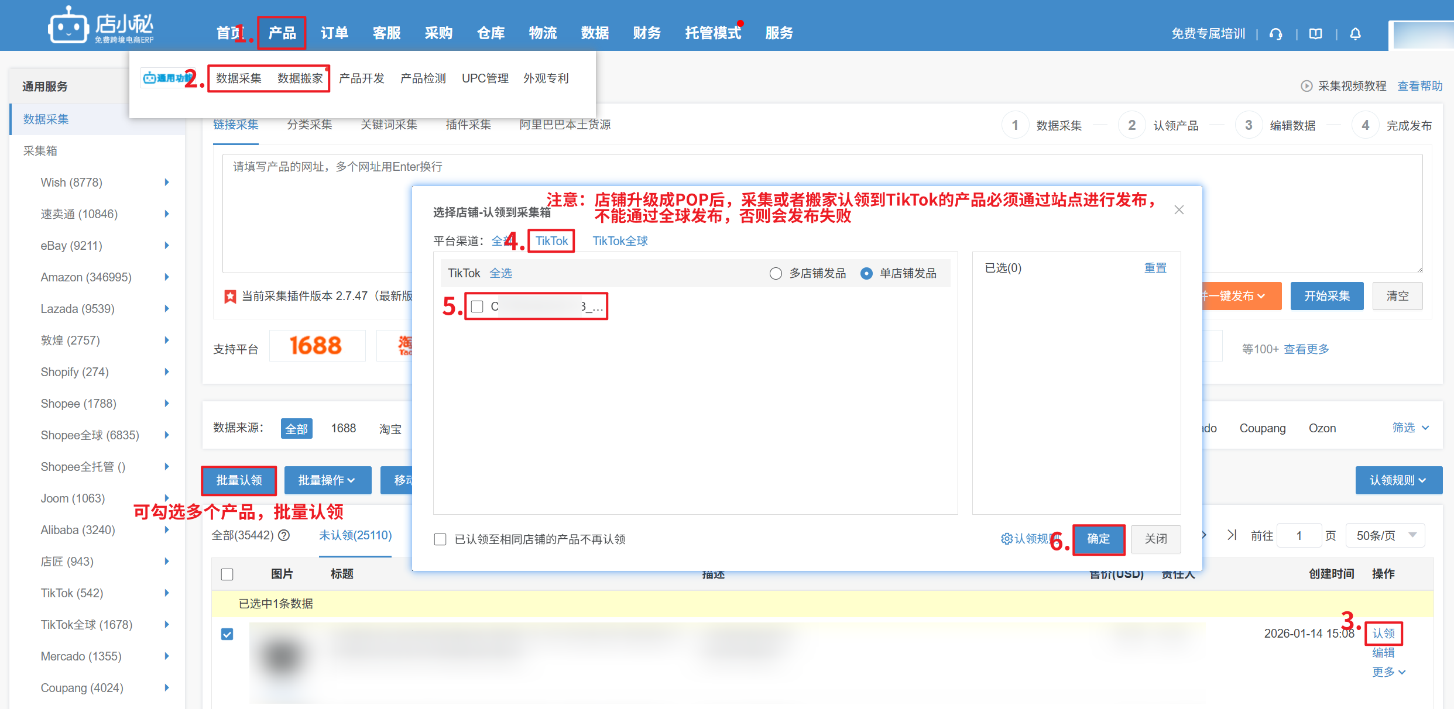1454x709 pixels.
Task: Click the help question icon beside 全部(35442)
Action: [x=284, y=535]
